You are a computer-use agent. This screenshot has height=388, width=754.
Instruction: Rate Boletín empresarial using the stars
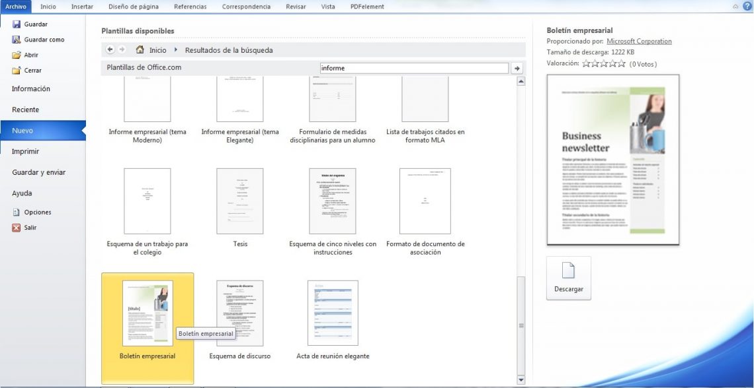coord(604,63)
